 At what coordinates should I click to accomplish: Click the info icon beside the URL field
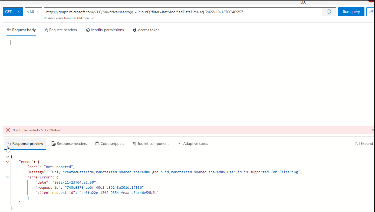tap(328, 11)
